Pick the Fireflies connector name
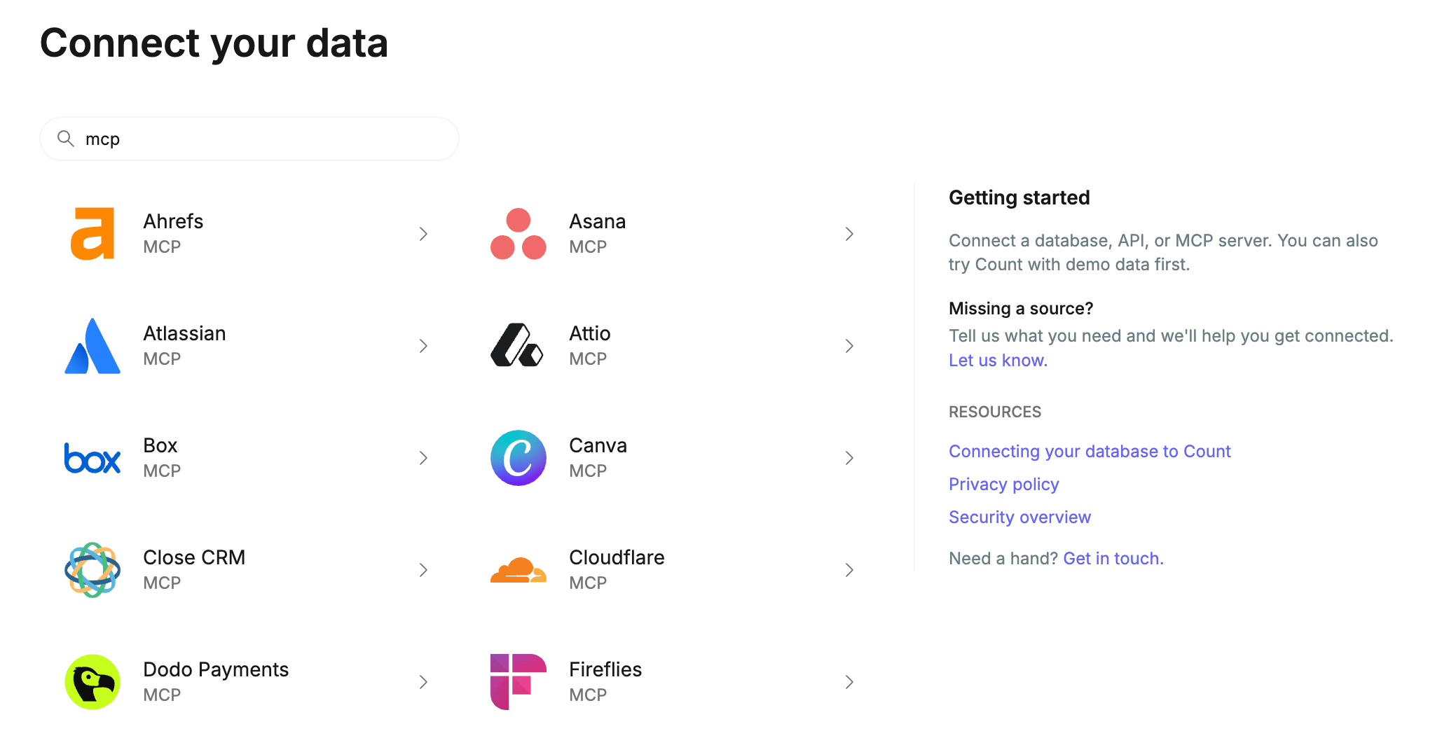The height and width of the screenshot is (745, 1449). [605, 669]
